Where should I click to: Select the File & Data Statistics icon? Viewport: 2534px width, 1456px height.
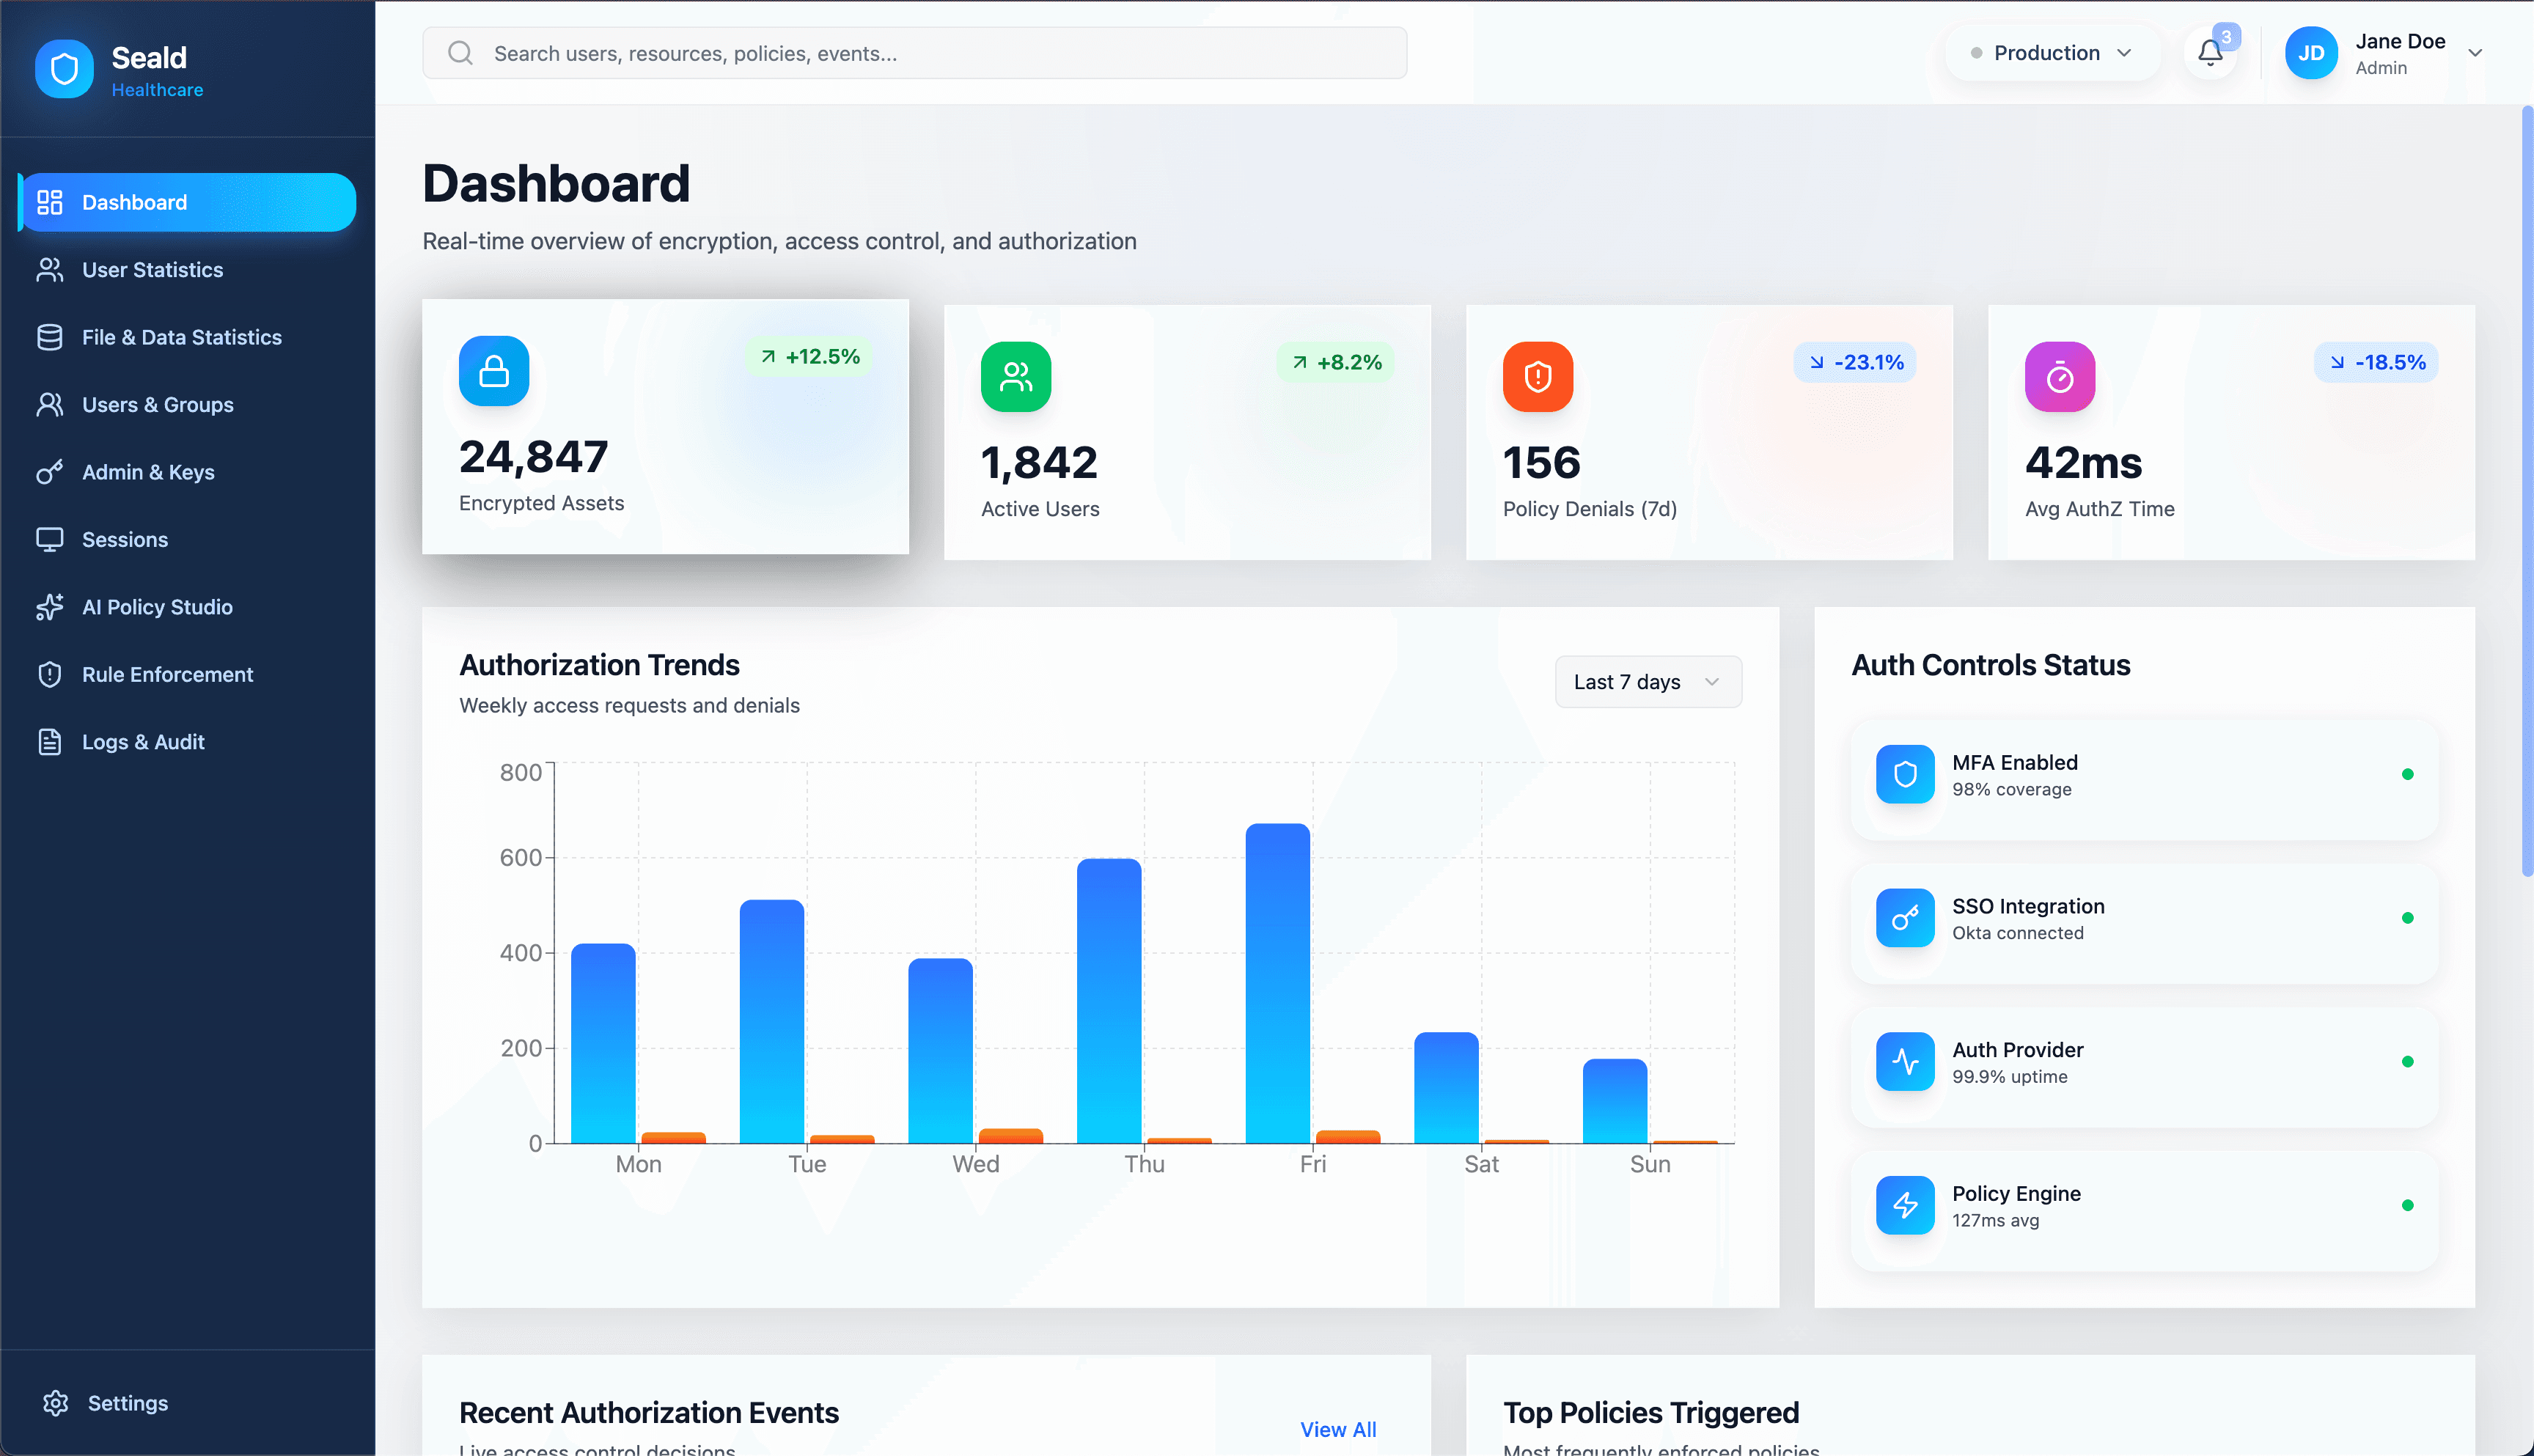50,337
